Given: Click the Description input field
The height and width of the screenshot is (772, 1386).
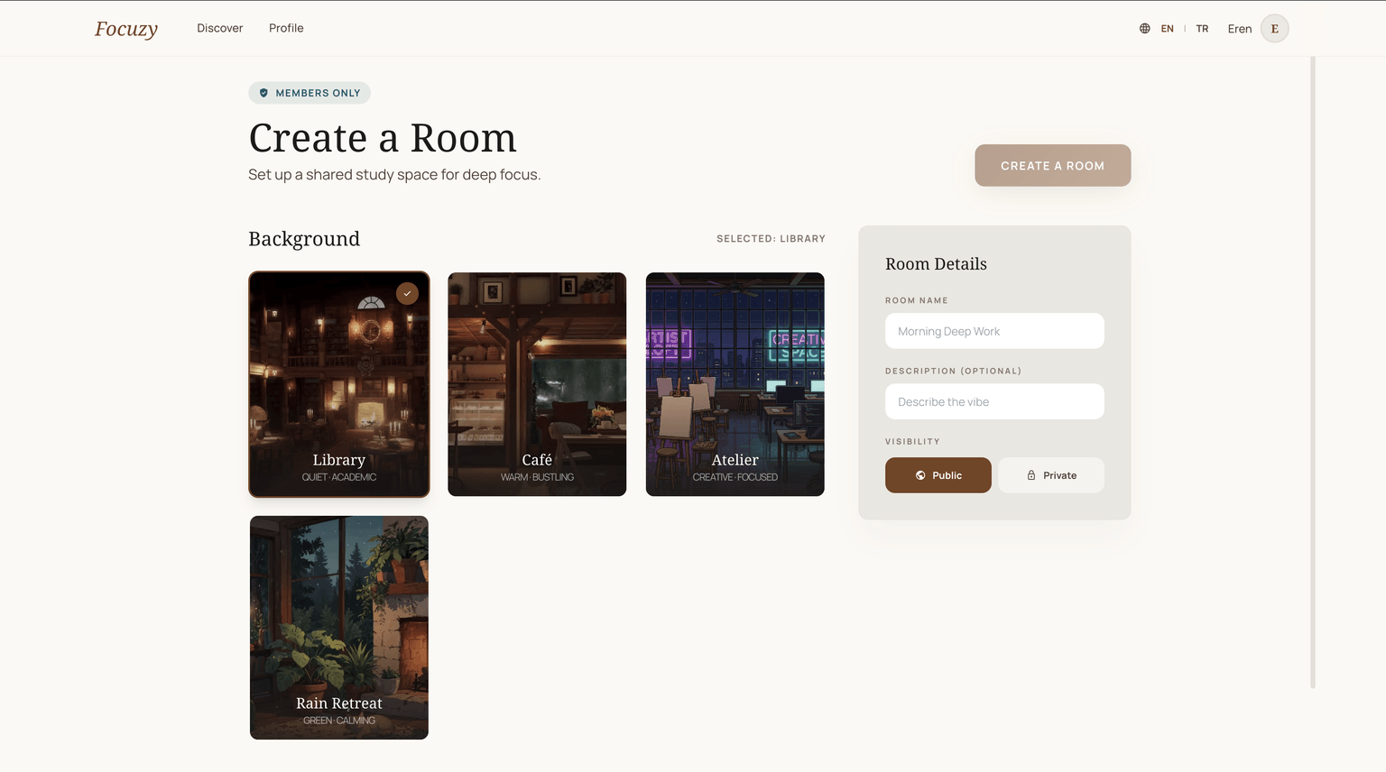Looking at the screenshot, I should 994,401.
